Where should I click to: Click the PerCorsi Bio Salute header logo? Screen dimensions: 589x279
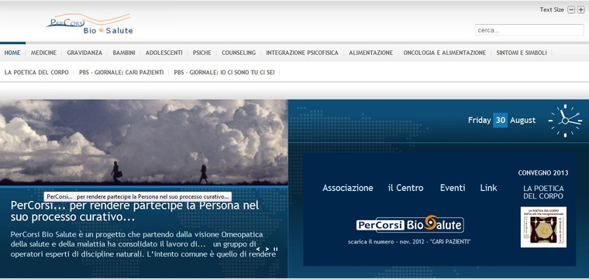point(90,24)
